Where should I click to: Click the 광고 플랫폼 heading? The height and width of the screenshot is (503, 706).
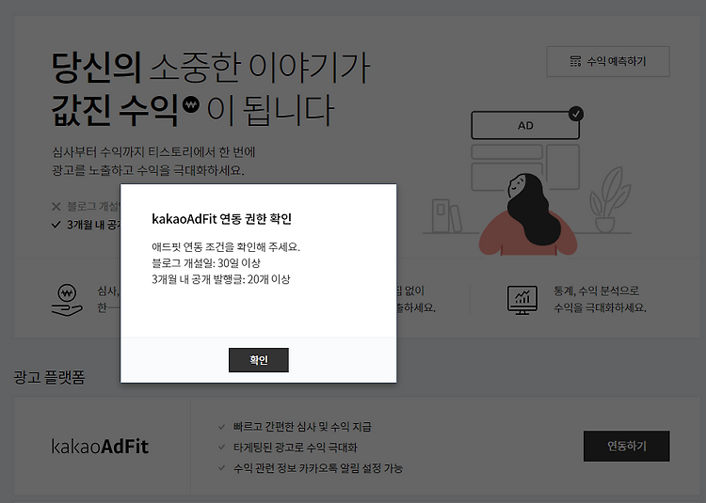click(49, 377)
